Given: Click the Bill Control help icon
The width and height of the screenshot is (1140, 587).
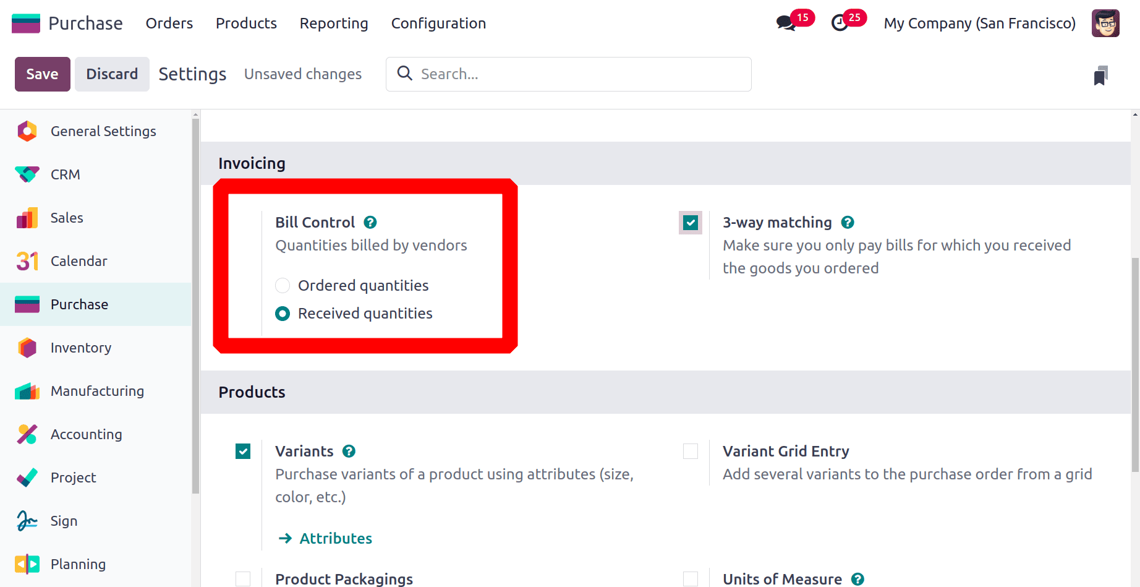Looking at the screenshot, I should click(x=370, y=222).
